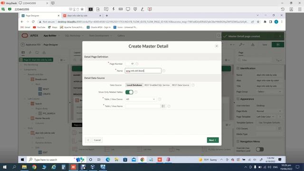Open help for Table / View Owner
This screenshot has width=304, height=171.
pos(160,99)
